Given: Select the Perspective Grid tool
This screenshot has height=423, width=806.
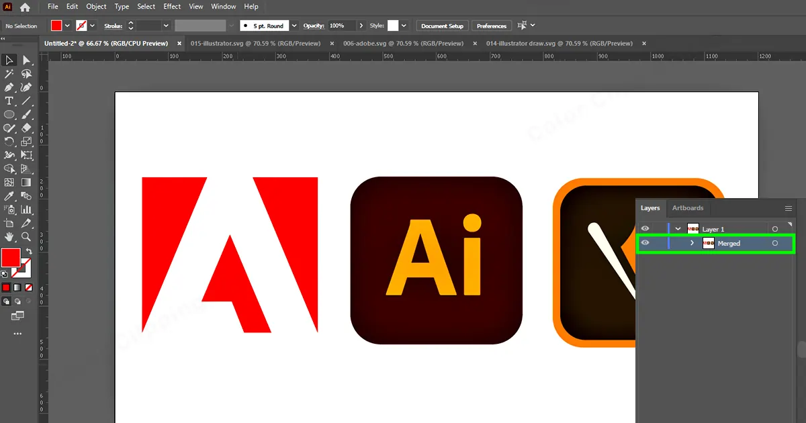Looking at the screenshot, I should click(26, 169).
